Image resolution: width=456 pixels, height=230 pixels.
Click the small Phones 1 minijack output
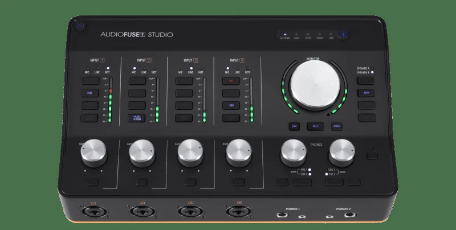click(302, 217)
